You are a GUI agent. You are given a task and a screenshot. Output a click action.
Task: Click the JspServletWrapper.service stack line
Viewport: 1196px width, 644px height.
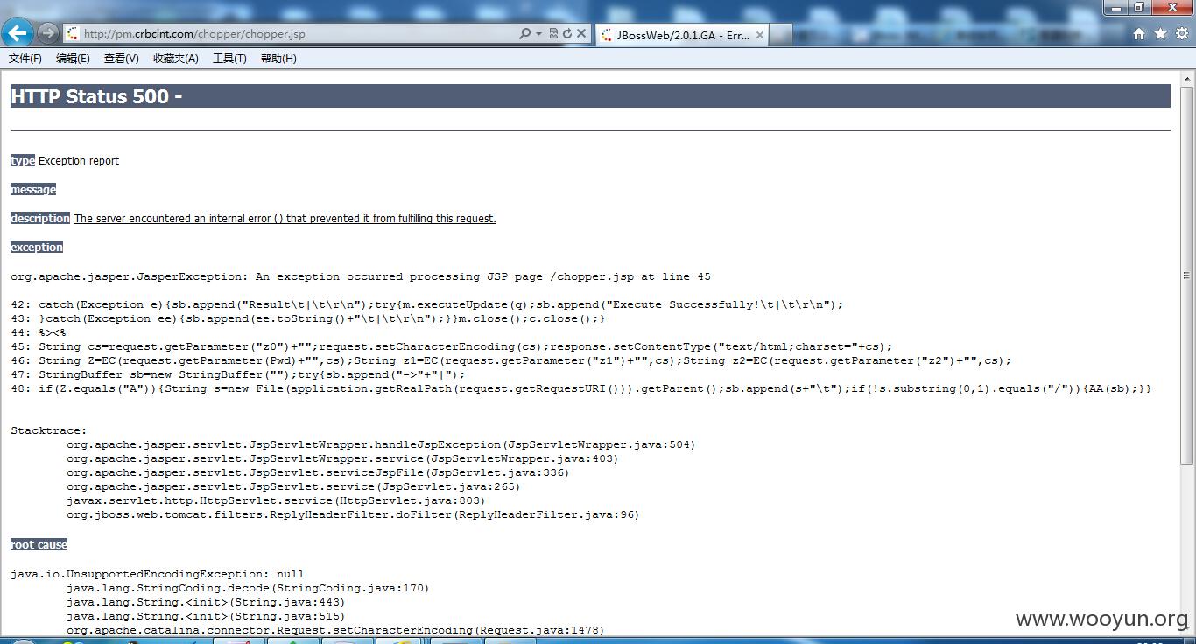click(342, 458)
